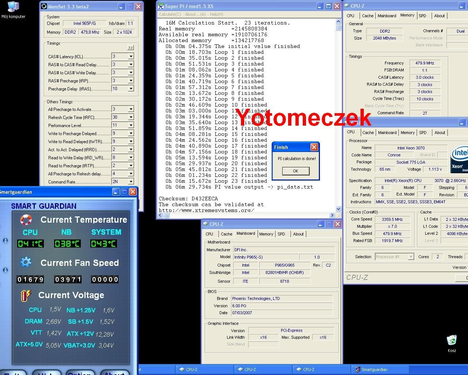Open the Calculate(C) menu in Super PI
The width and height of the screenshot is (468, 375).
pyautogui.click(x=170, y=14)
